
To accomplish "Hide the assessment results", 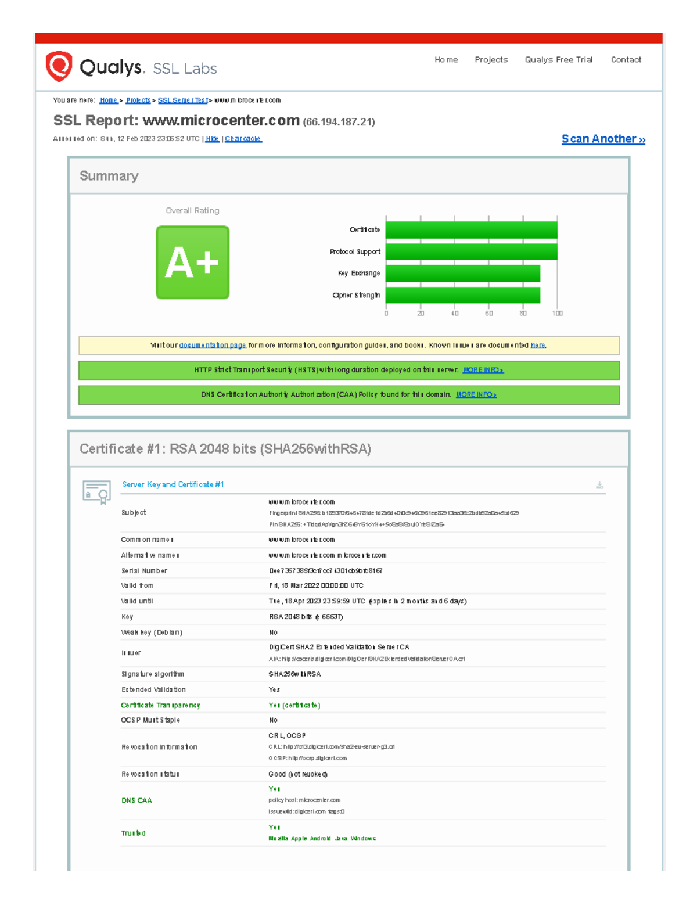I will click(212, 139).
